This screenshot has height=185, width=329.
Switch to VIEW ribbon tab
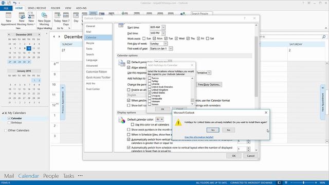(68, 8)
